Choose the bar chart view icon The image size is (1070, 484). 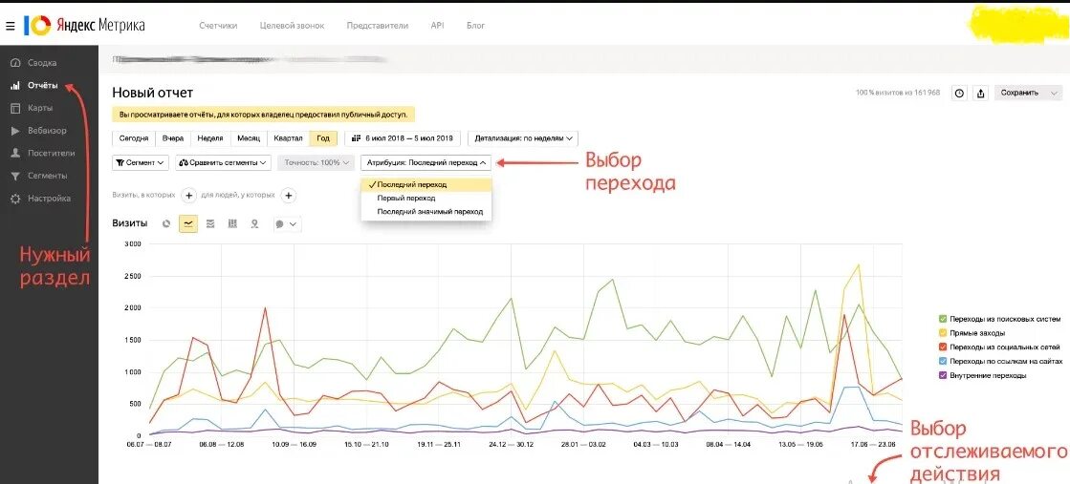tap(232, 224)
